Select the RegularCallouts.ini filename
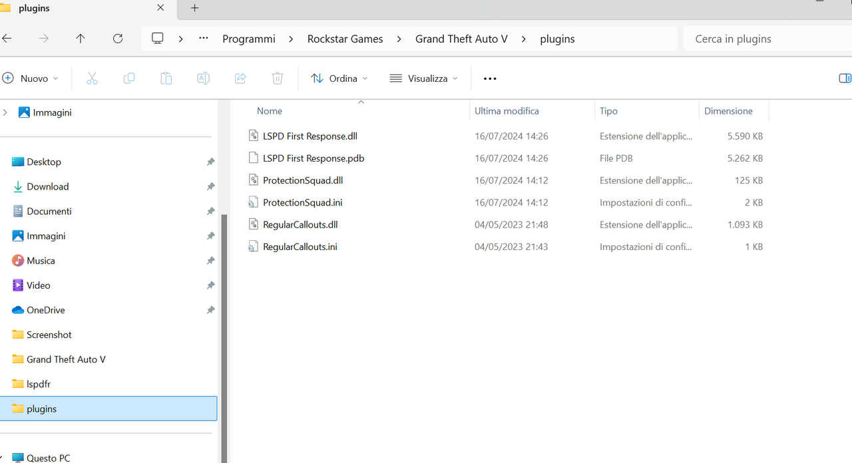This screenshot has width=852, height=463. tap(300, 246)
